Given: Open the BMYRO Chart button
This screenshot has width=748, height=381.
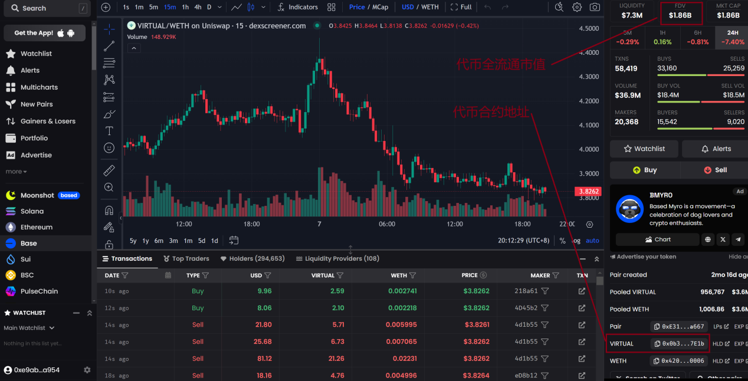Looking at the screenshot, I should click(657, 239).
